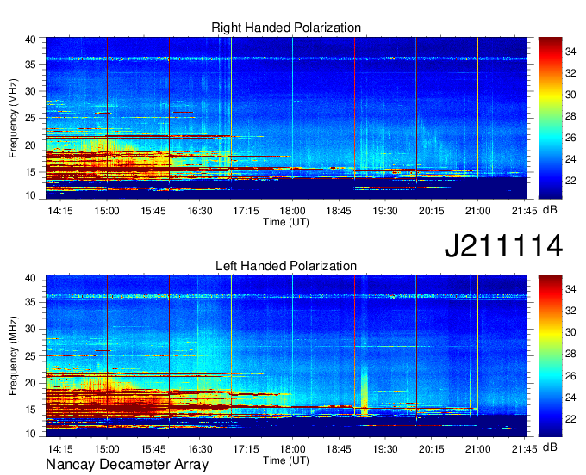Click 14:15 tick on Left Handed time axis
The width and height of the screenshot is (586, 475).
coord(60,449)
